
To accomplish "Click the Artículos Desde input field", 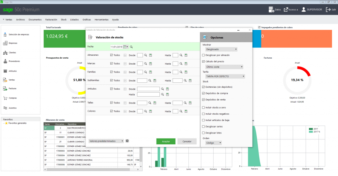I will click(x=148, y=89).
